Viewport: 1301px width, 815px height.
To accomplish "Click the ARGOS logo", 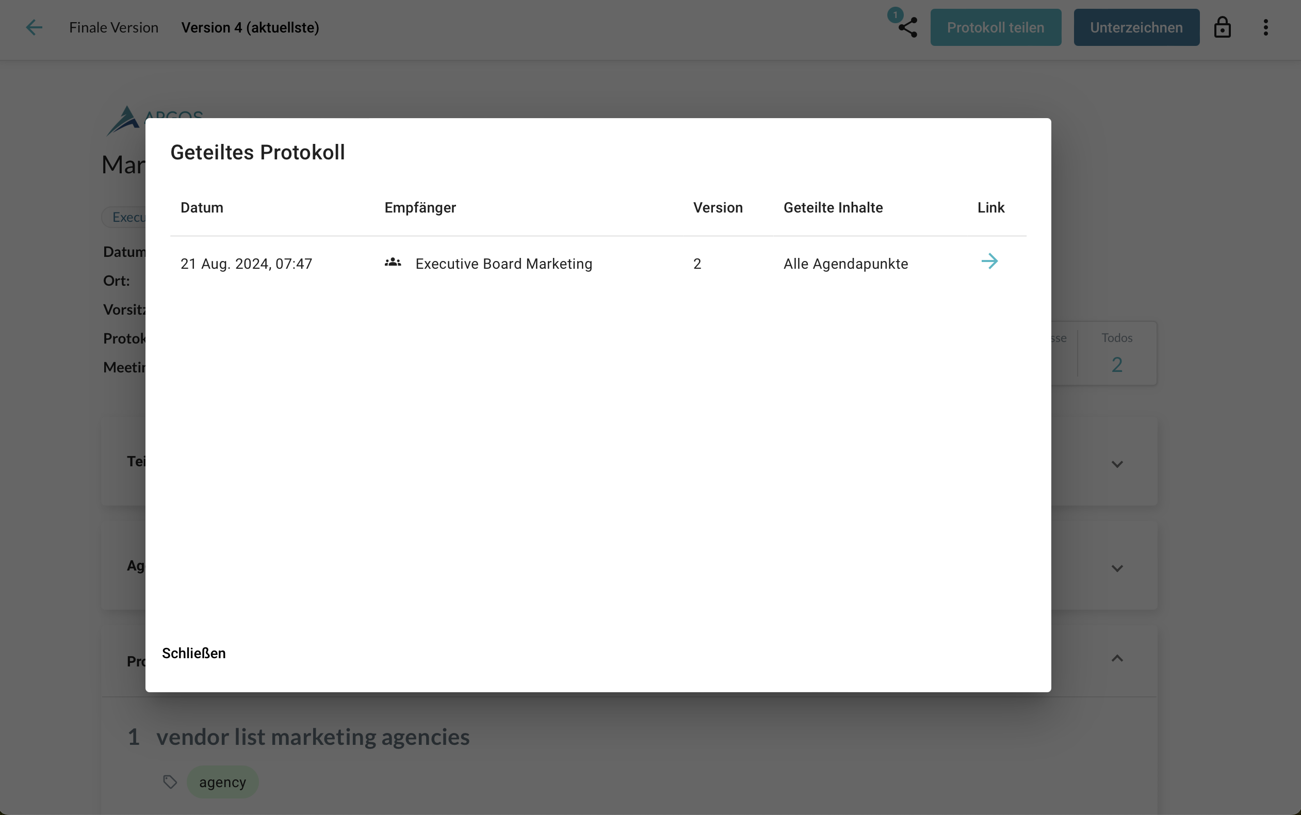I will 125,120.
